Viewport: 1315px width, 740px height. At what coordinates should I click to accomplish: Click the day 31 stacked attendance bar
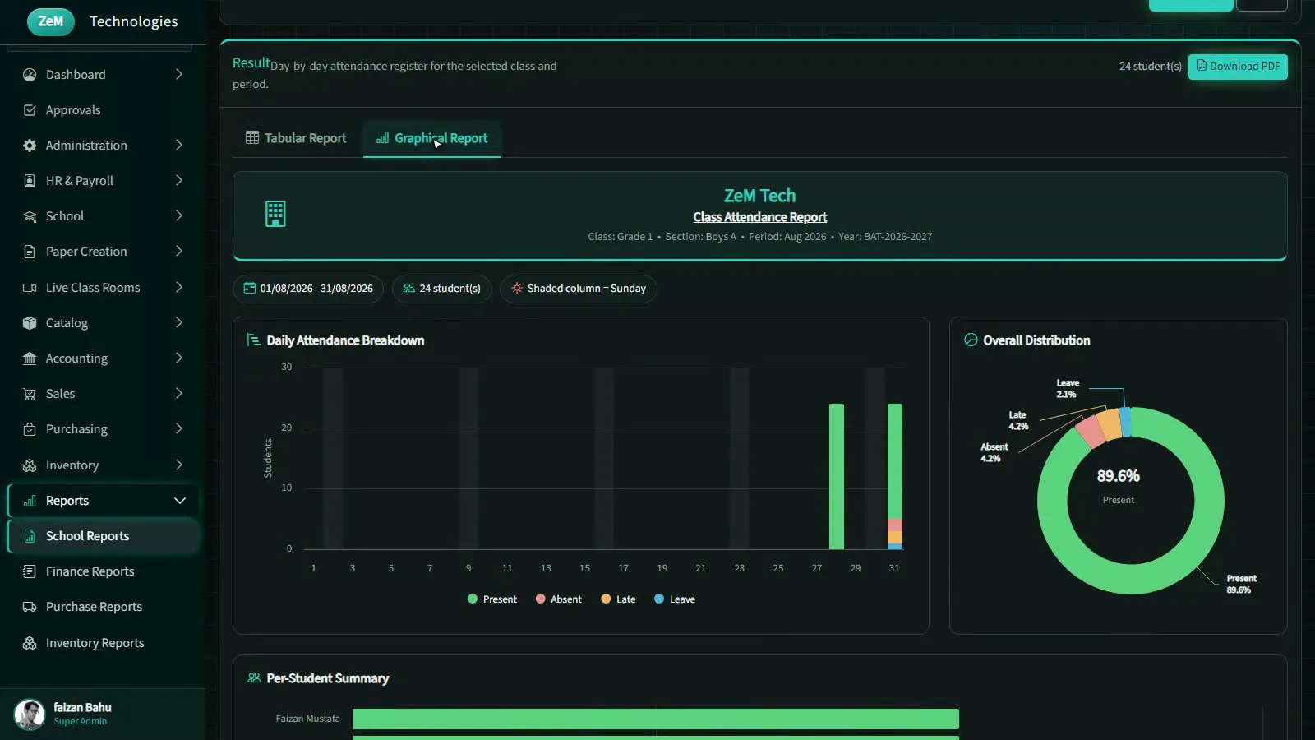pos(895,476)
